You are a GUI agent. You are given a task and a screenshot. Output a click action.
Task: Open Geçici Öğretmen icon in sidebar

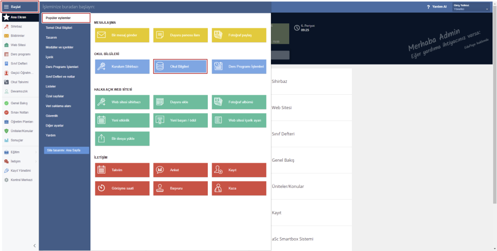click(6, 73)
